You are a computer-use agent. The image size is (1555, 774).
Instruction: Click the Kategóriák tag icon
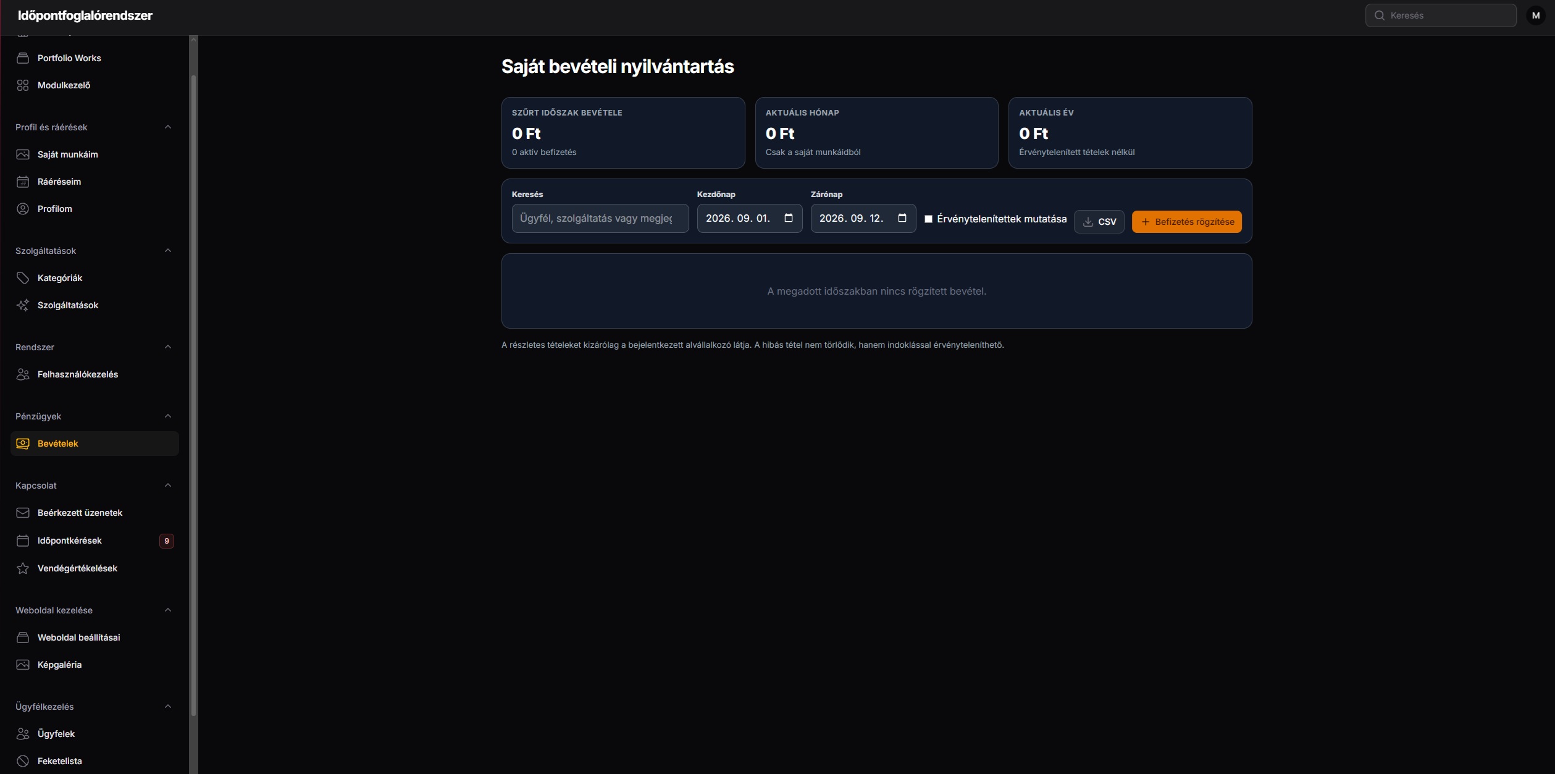click(23, 278)
